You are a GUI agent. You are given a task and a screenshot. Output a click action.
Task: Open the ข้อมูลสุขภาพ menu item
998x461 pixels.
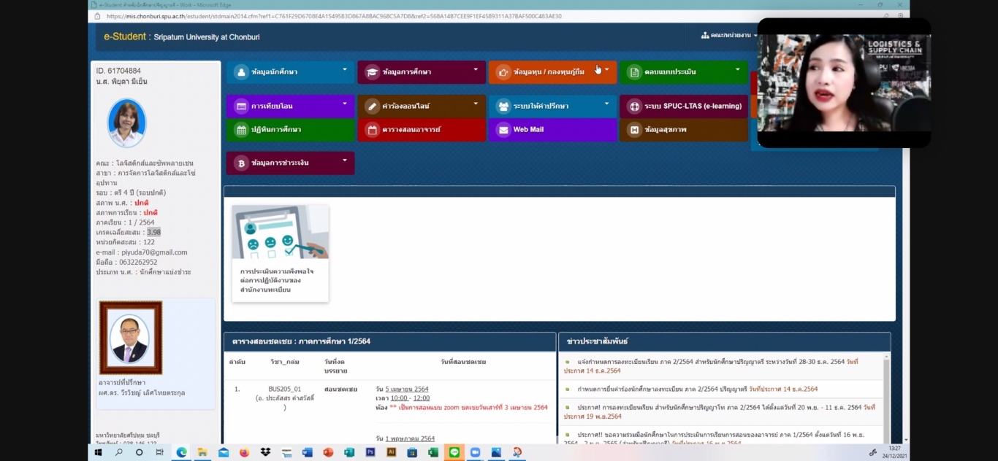click(684, 130)
